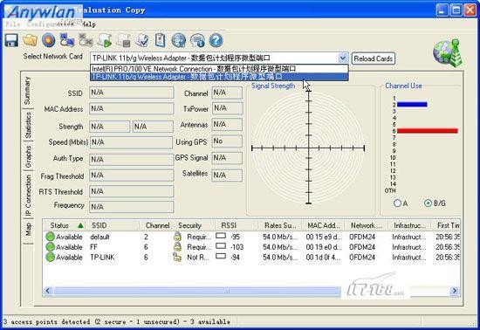The image size is (480, 330).
Task: Click the MAC Address summary field
Action: pyautogui.click(x=131, y=108)
